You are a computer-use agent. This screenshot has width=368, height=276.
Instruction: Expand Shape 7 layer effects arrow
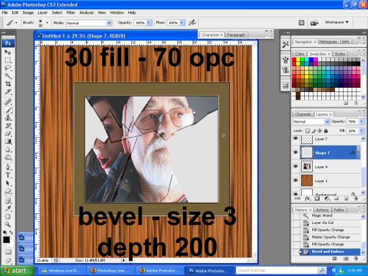point(358,152)
